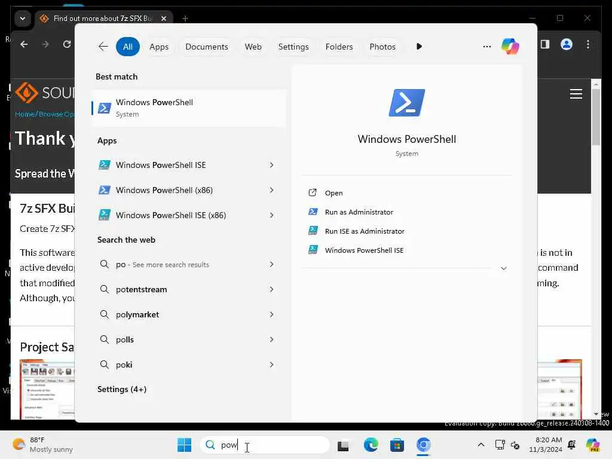
Task: Click the taskbar search input field
Action: 265,445
